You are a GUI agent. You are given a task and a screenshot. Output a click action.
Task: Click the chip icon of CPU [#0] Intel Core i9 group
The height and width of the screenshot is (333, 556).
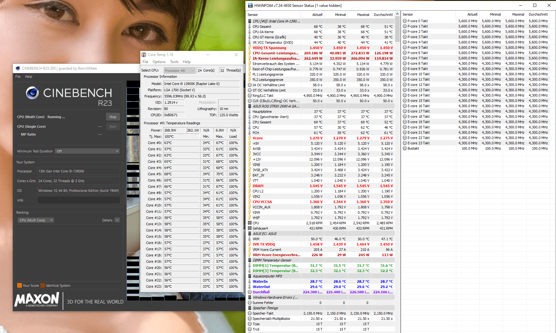[250, 21]
